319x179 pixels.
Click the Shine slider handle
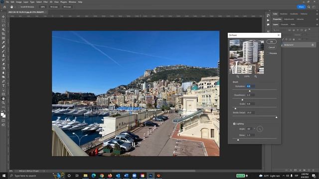pos(238,140)
